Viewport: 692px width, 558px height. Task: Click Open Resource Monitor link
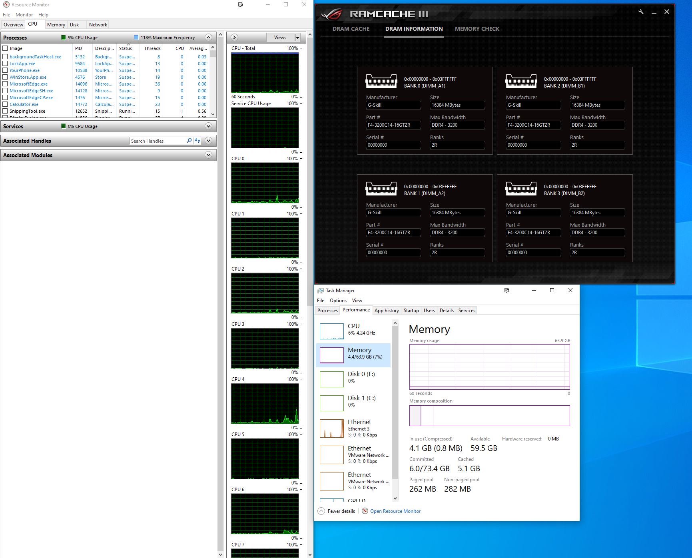(x=395, y=511)
